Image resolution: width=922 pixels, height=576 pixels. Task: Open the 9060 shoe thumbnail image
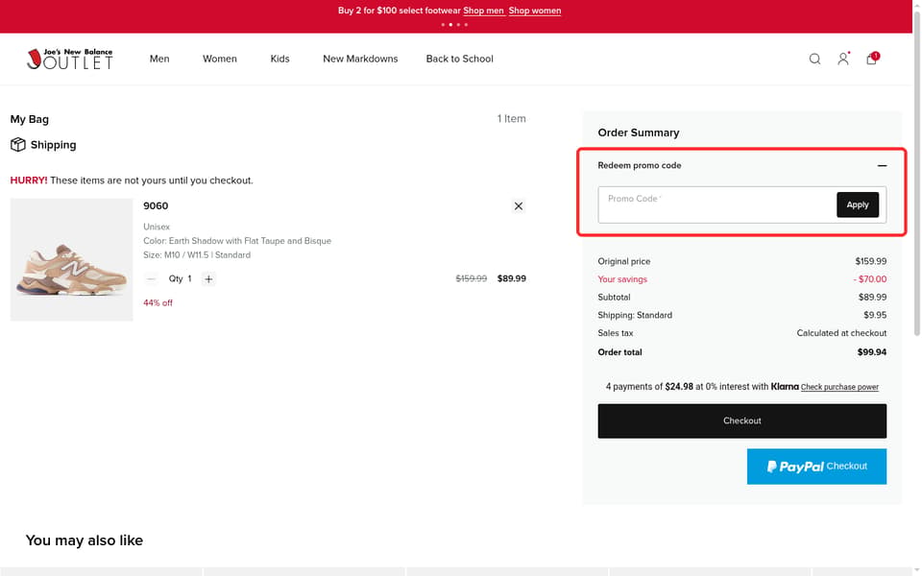[x=72, y=260]
